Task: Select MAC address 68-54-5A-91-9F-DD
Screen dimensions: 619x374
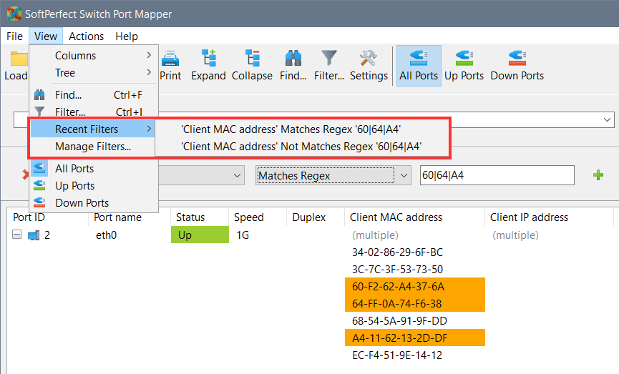Action: tap(399, 321)
